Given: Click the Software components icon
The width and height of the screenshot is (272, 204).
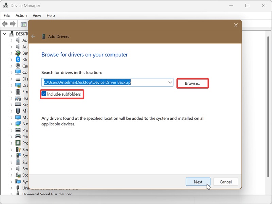Looking at the screenshot, I should click(18, 156).
